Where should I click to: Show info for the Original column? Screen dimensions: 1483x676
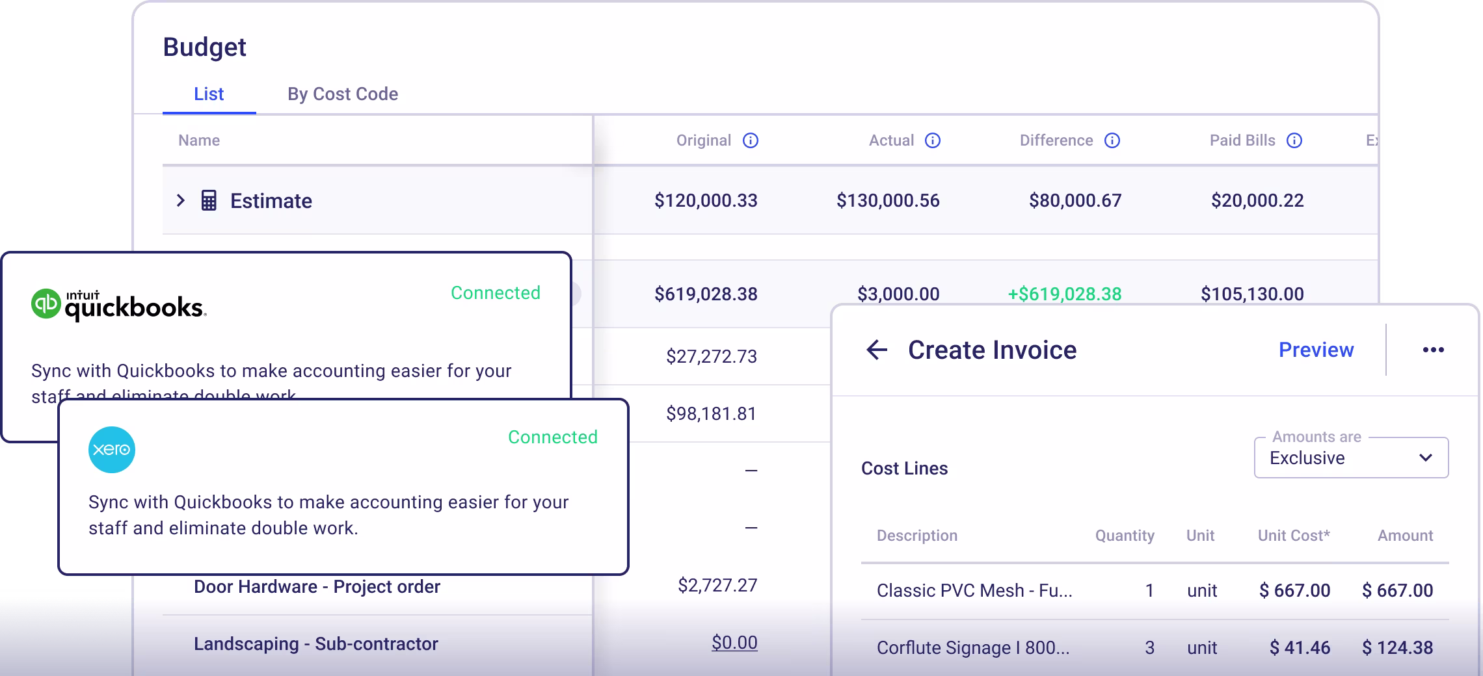click(751, 140)
